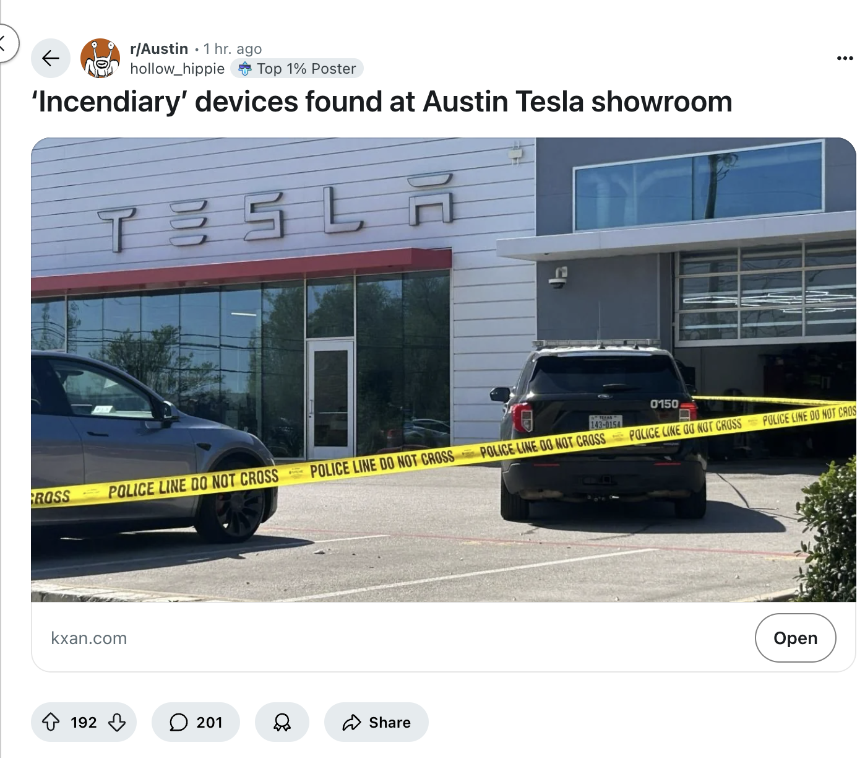
Task: Click the back arrow button
Action: tap(51, 58)
